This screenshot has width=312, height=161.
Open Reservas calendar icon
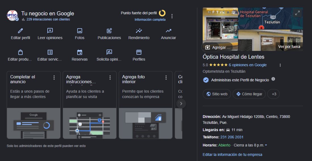(80, 52)
